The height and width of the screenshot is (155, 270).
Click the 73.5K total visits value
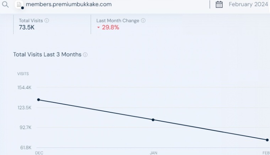27,27
